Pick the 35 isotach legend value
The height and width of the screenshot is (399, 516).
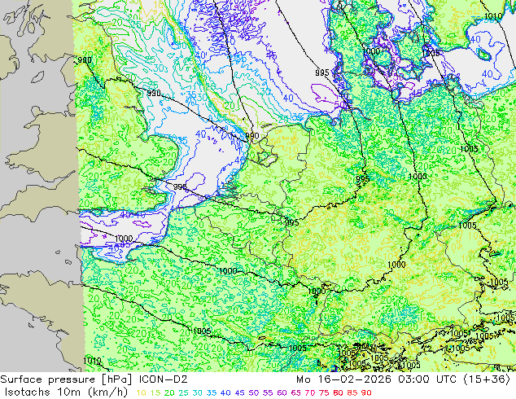coord(212,392)
